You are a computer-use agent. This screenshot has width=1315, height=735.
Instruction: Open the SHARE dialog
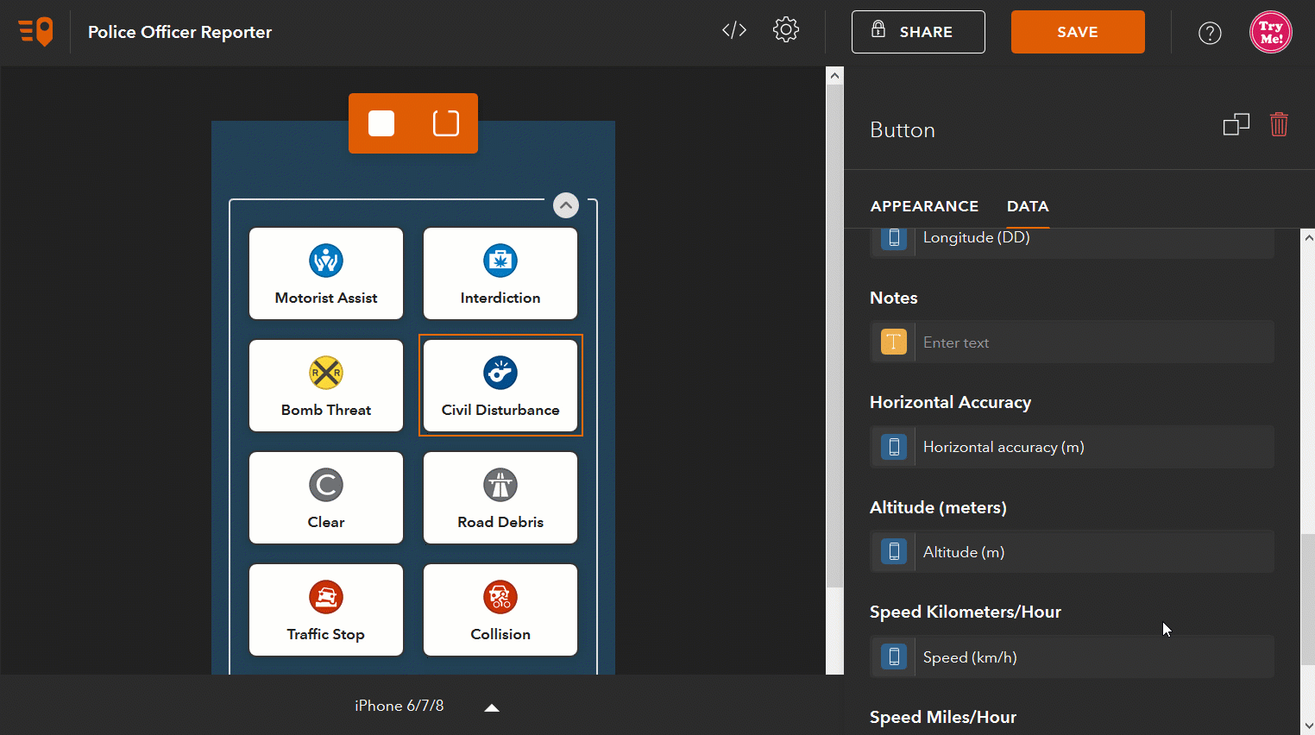918,32
